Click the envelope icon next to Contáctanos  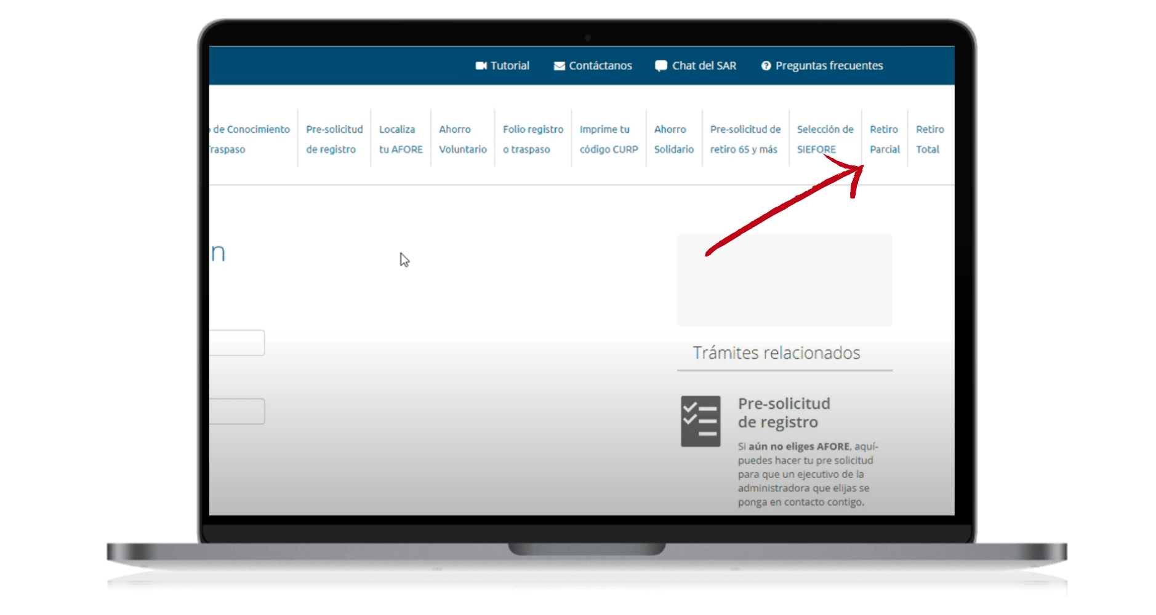559,66
